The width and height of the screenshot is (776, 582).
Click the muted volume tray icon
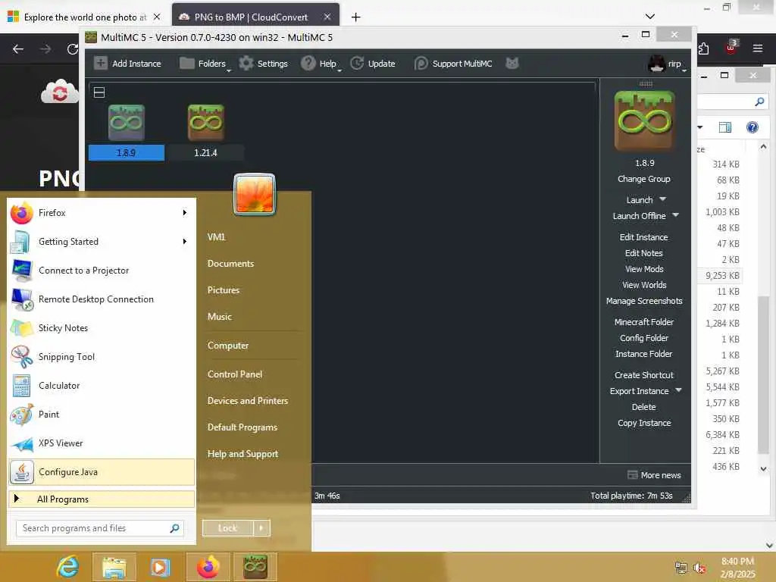click(699, 568)
